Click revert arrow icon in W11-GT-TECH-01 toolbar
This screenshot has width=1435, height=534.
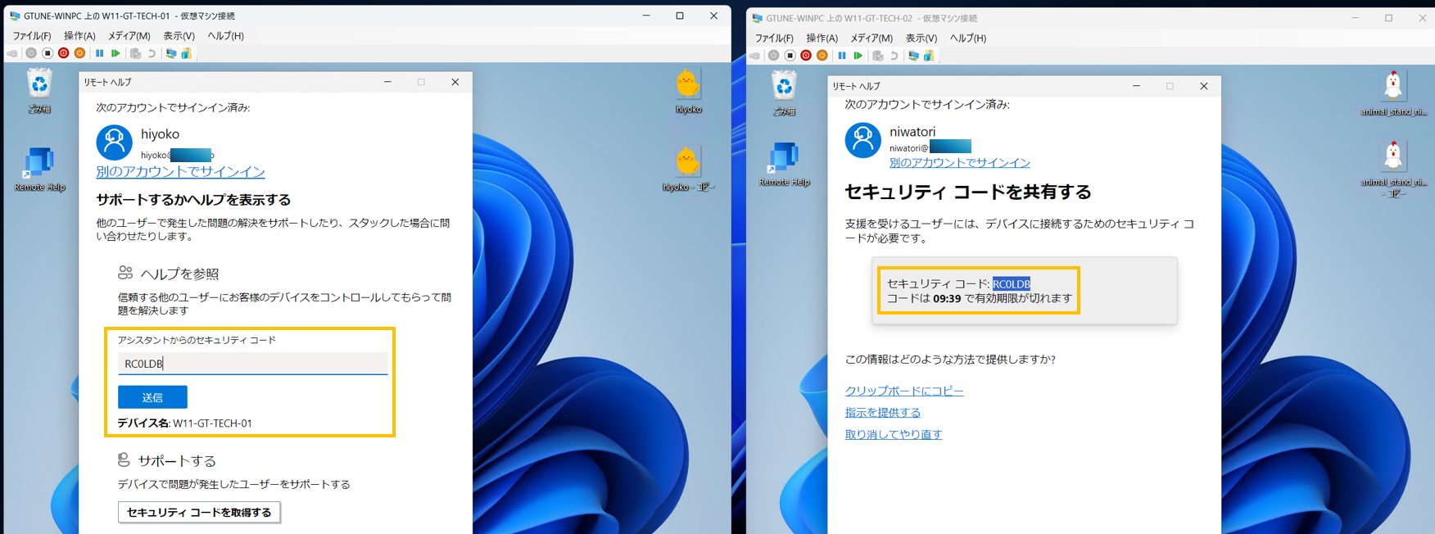point(152,53)
